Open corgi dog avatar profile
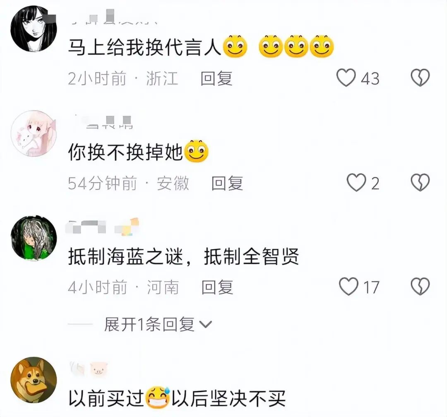The image size is (447, 417). [34, 380]
